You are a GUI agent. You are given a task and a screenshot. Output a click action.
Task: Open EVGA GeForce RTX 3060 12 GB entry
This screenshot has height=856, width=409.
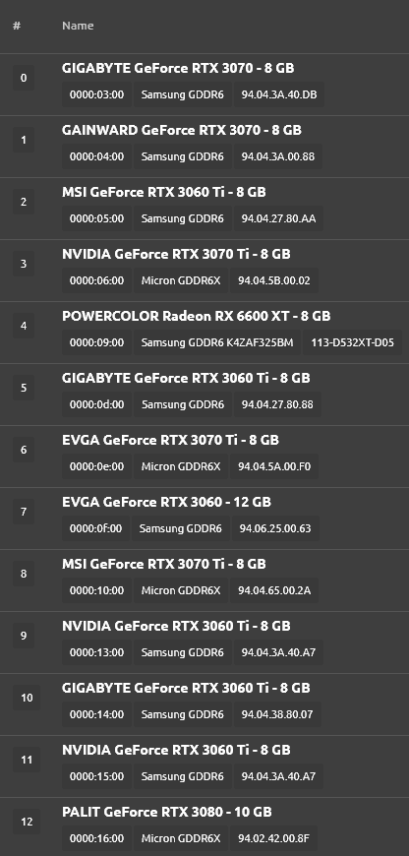166,502
